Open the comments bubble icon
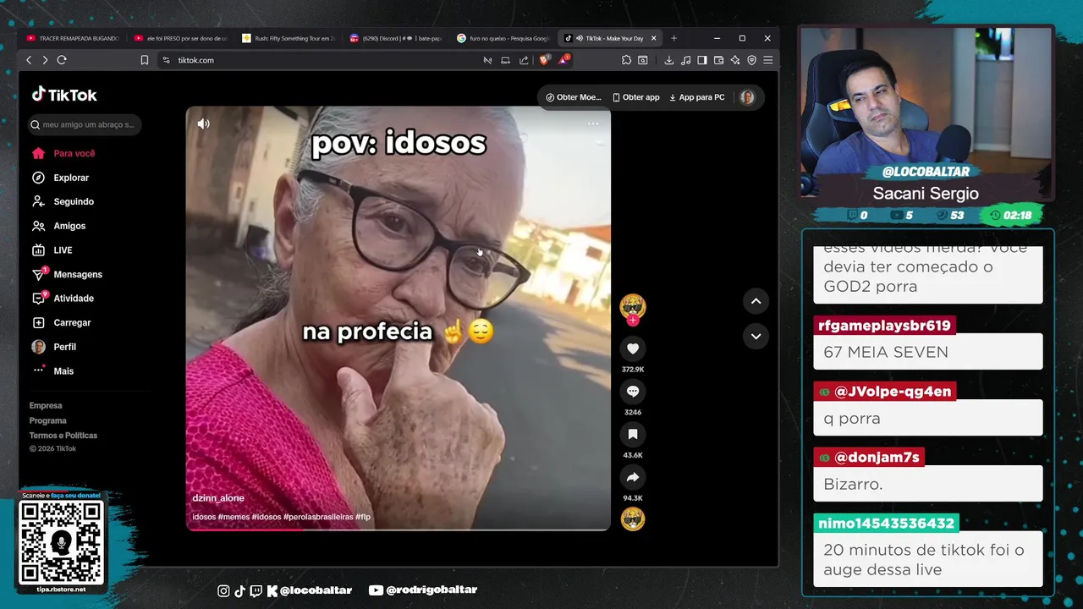 pos(632,392)
